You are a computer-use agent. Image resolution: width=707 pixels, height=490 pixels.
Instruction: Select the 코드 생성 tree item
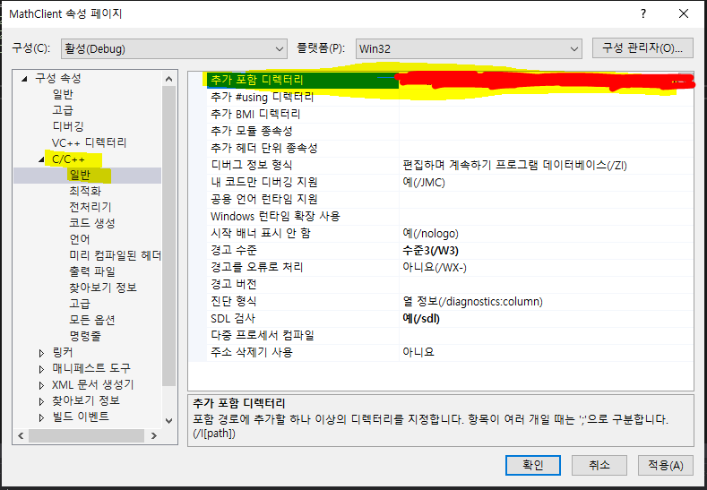click(x=92, y=224)
